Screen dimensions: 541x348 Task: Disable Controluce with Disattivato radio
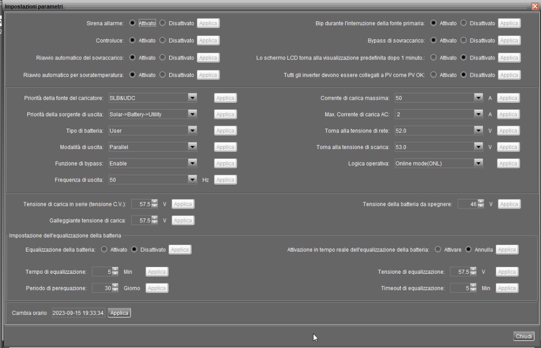click(x=163, y=40)
